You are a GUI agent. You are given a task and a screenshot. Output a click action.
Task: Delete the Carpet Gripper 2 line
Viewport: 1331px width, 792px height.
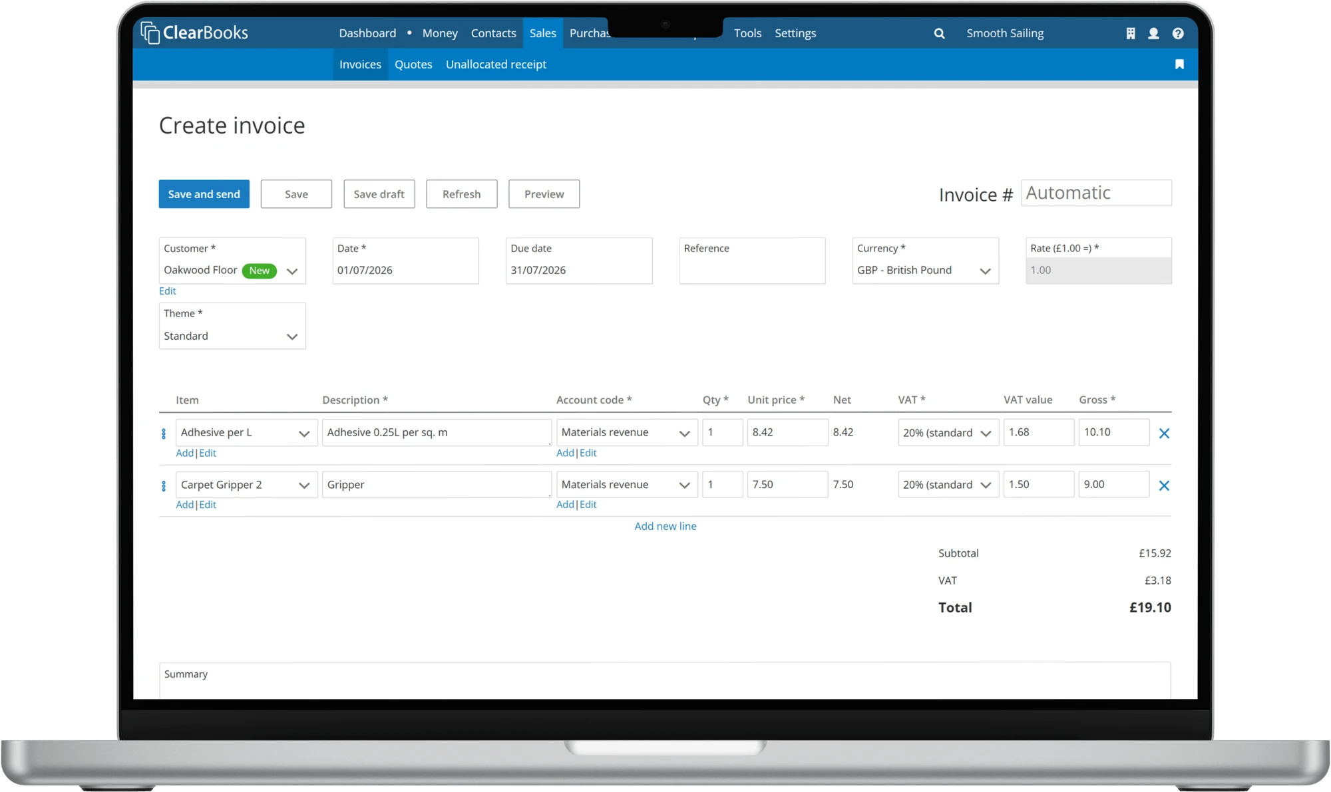[1164, 486]
